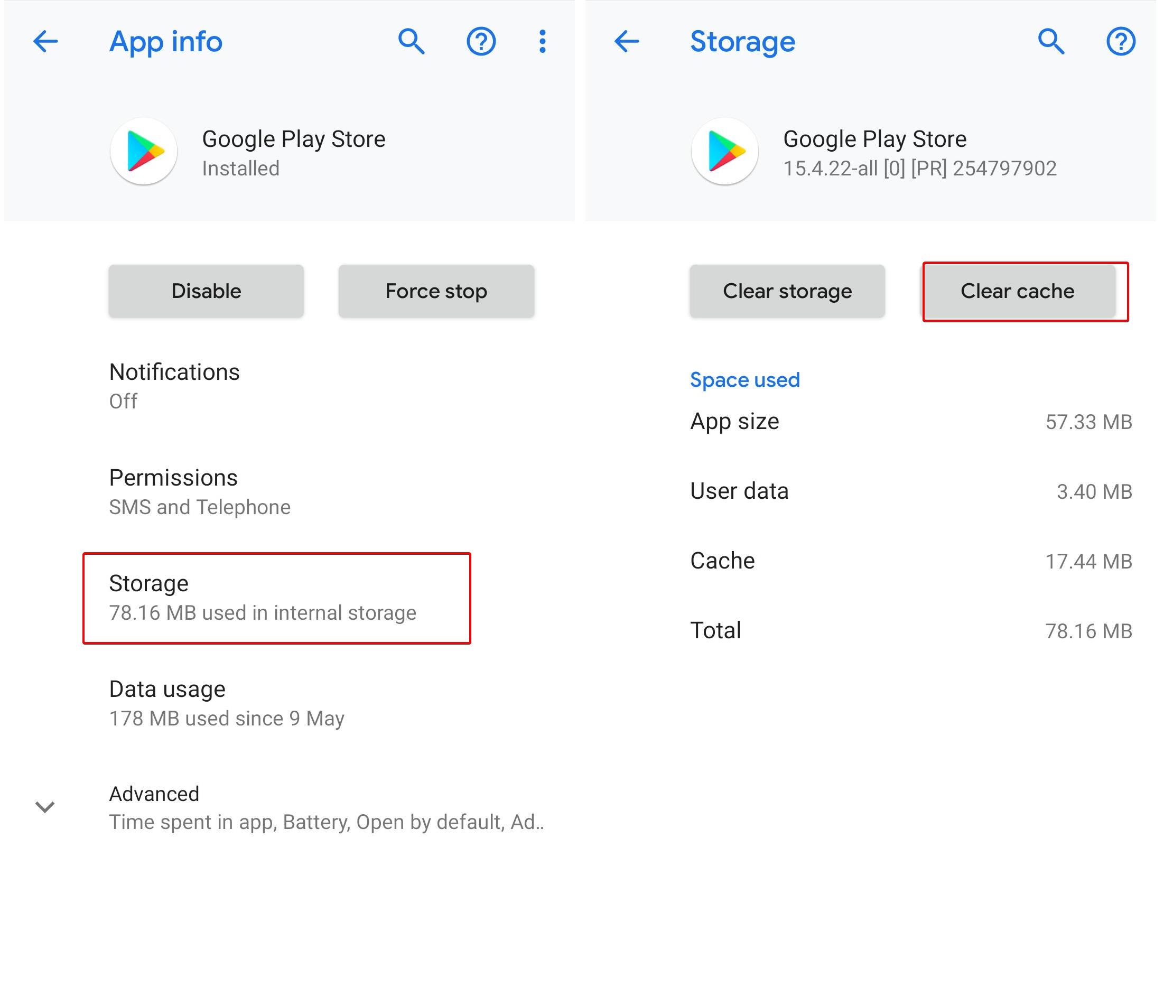
Task: Tap the Google Play Store app icon
Action: (x=143, y=151)
